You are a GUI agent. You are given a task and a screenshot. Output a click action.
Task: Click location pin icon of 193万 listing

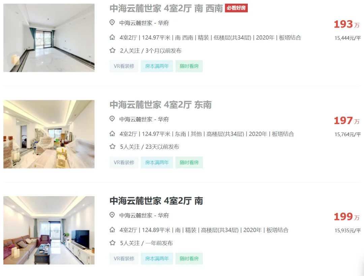point(112,23)
